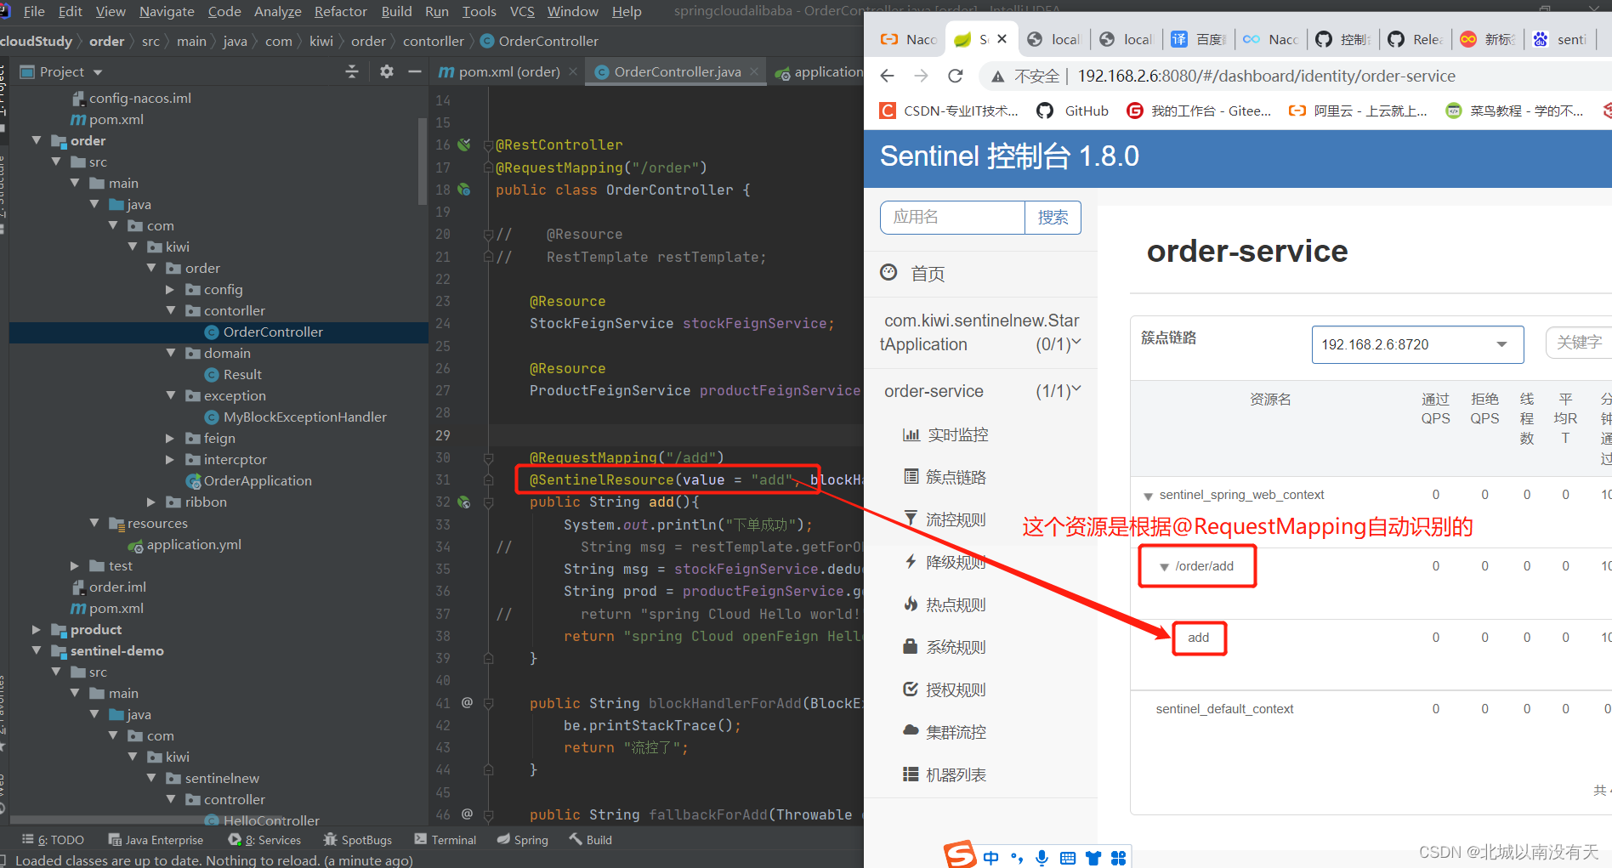Open the 菜鸟教程 bookmark
Screen dimensions: 1612x868
tap(1515, 111)
